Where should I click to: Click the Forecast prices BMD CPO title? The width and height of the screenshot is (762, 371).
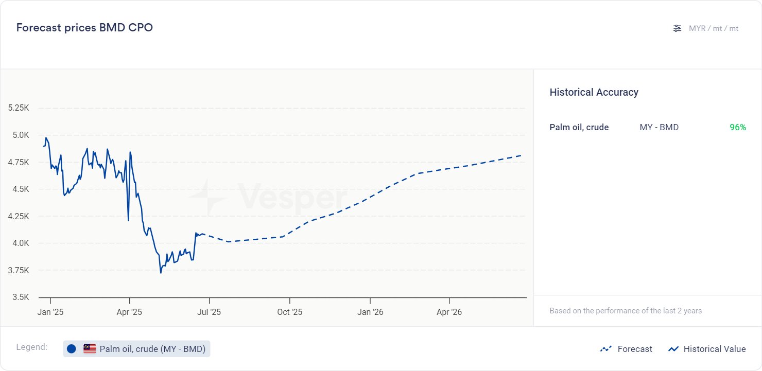[84, 28]
